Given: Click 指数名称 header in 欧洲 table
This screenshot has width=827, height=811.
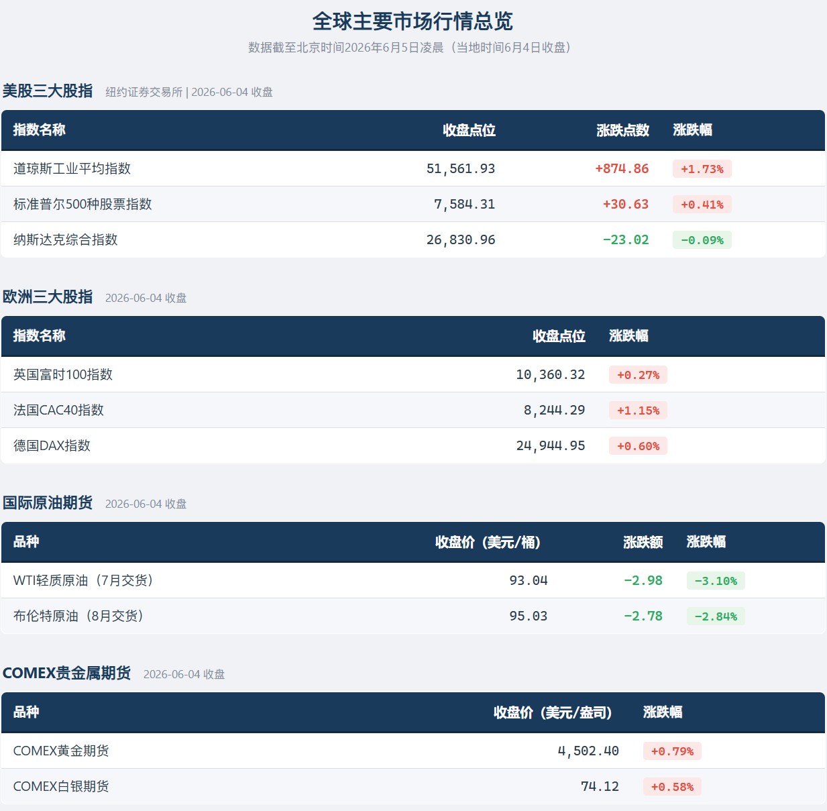Looking at the screenshot, I should 40,336.
